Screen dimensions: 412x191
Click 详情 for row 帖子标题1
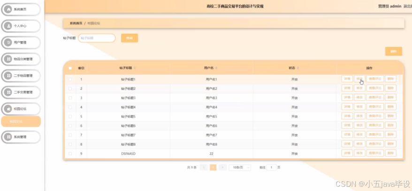point(347,79)
